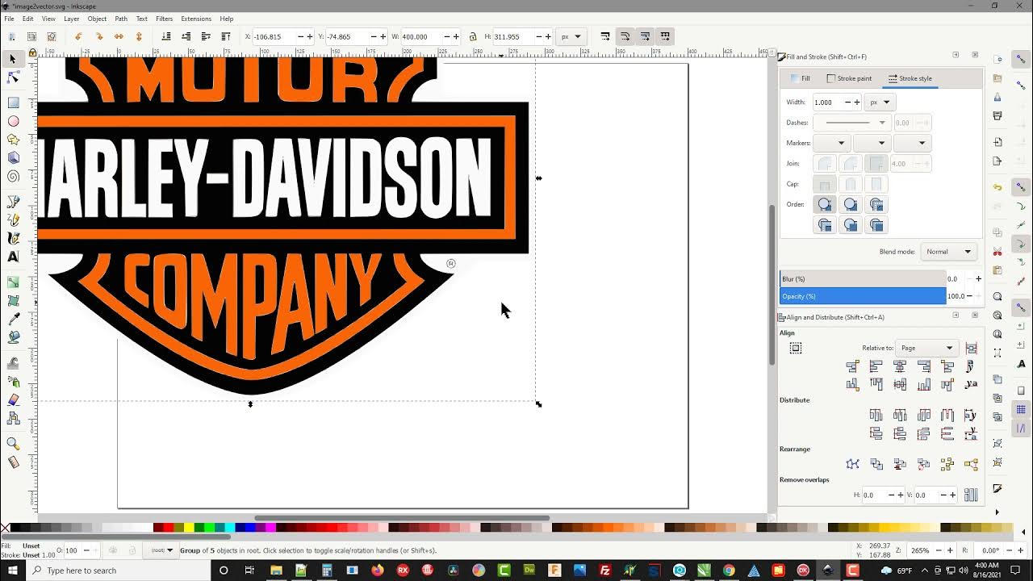Click the exchange positions rearrange icon
The image size is (1033, 581).
coord(876,464)
